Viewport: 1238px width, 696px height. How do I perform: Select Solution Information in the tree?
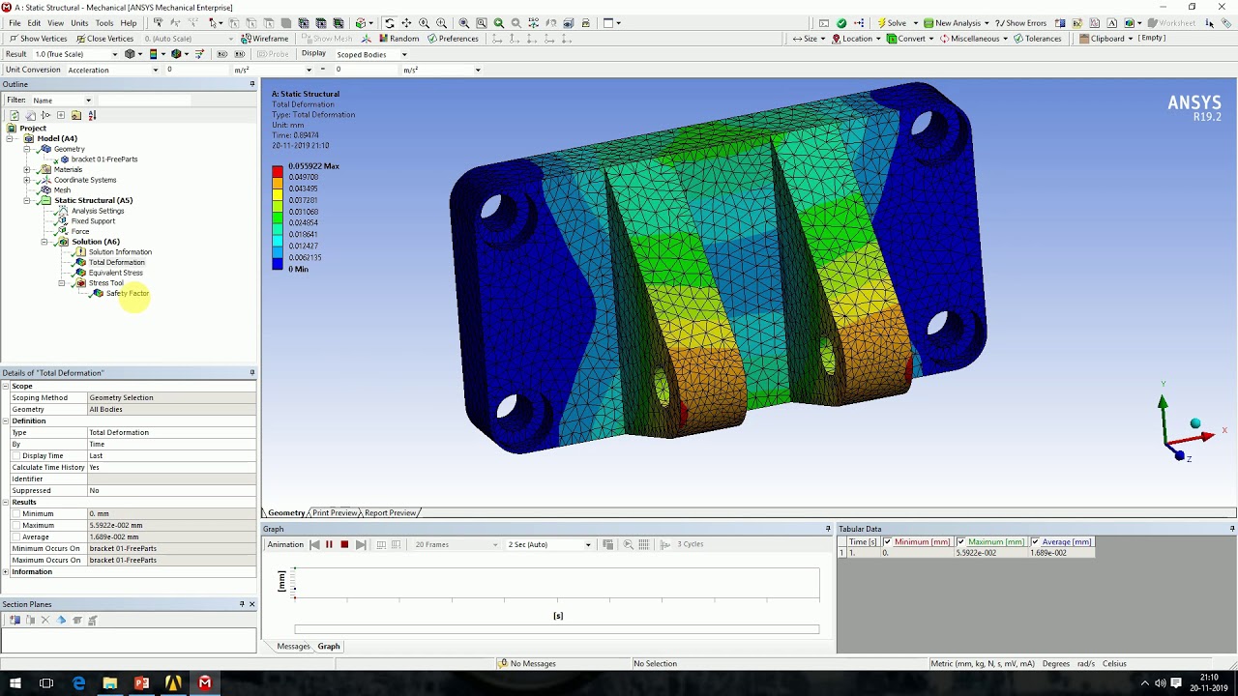(x=120, y=252)
